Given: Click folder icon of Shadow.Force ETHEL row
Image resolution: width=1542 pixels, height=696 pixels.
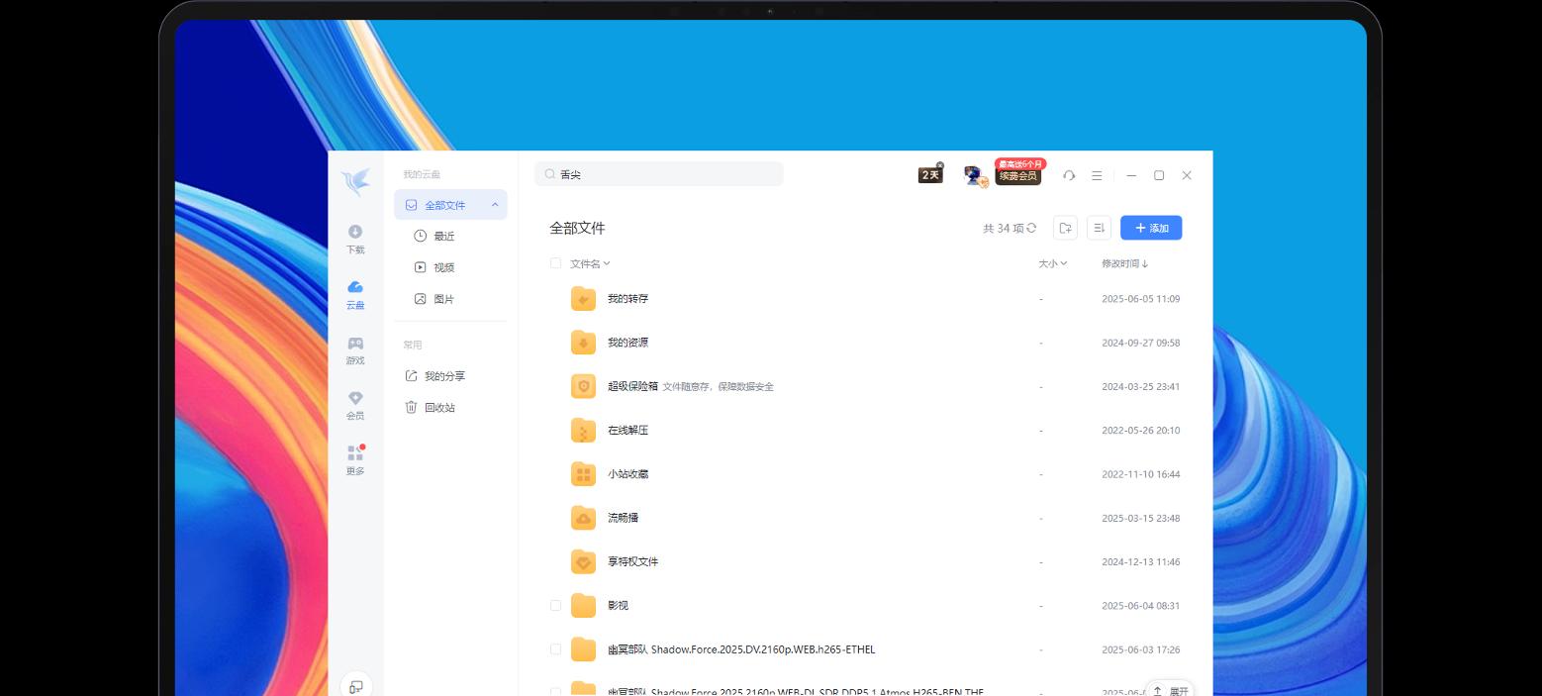Looking at the screenshot, I should coord(583,649).
